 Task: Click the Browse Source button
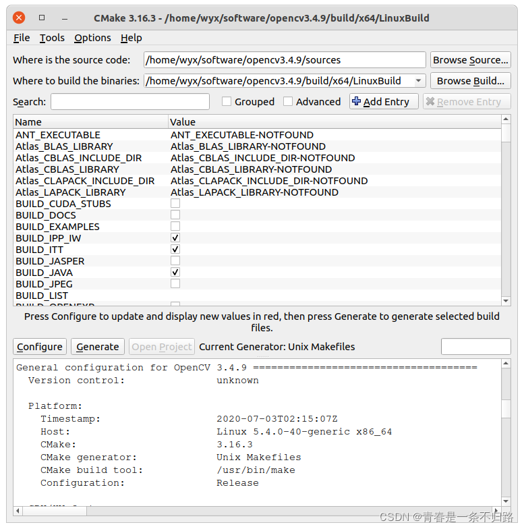point(470,60)
